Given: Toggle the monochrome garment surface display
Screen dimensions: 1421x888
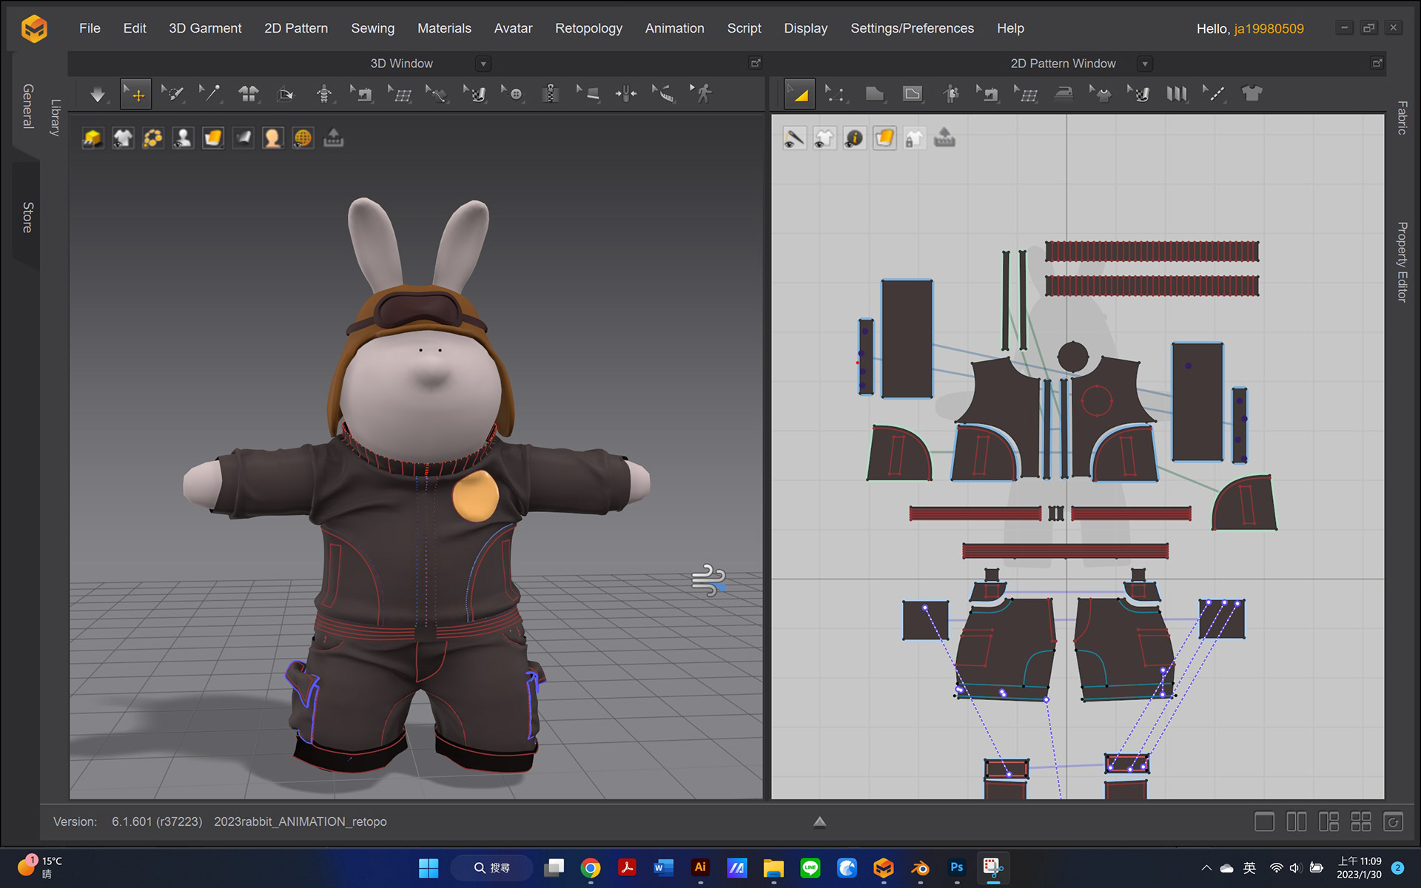Looking at the screenshot, I should point(243,138).
